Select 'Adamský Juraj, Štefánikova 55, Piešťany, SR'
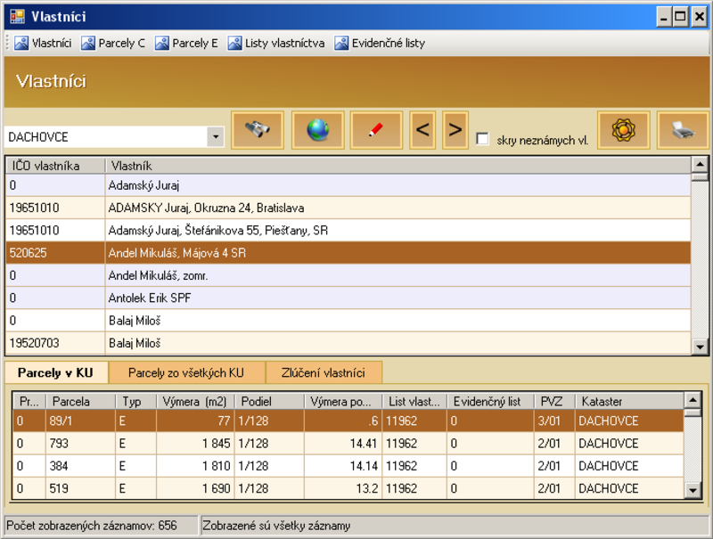This screenshot has width=713, height=539. (x=348, y=231)
